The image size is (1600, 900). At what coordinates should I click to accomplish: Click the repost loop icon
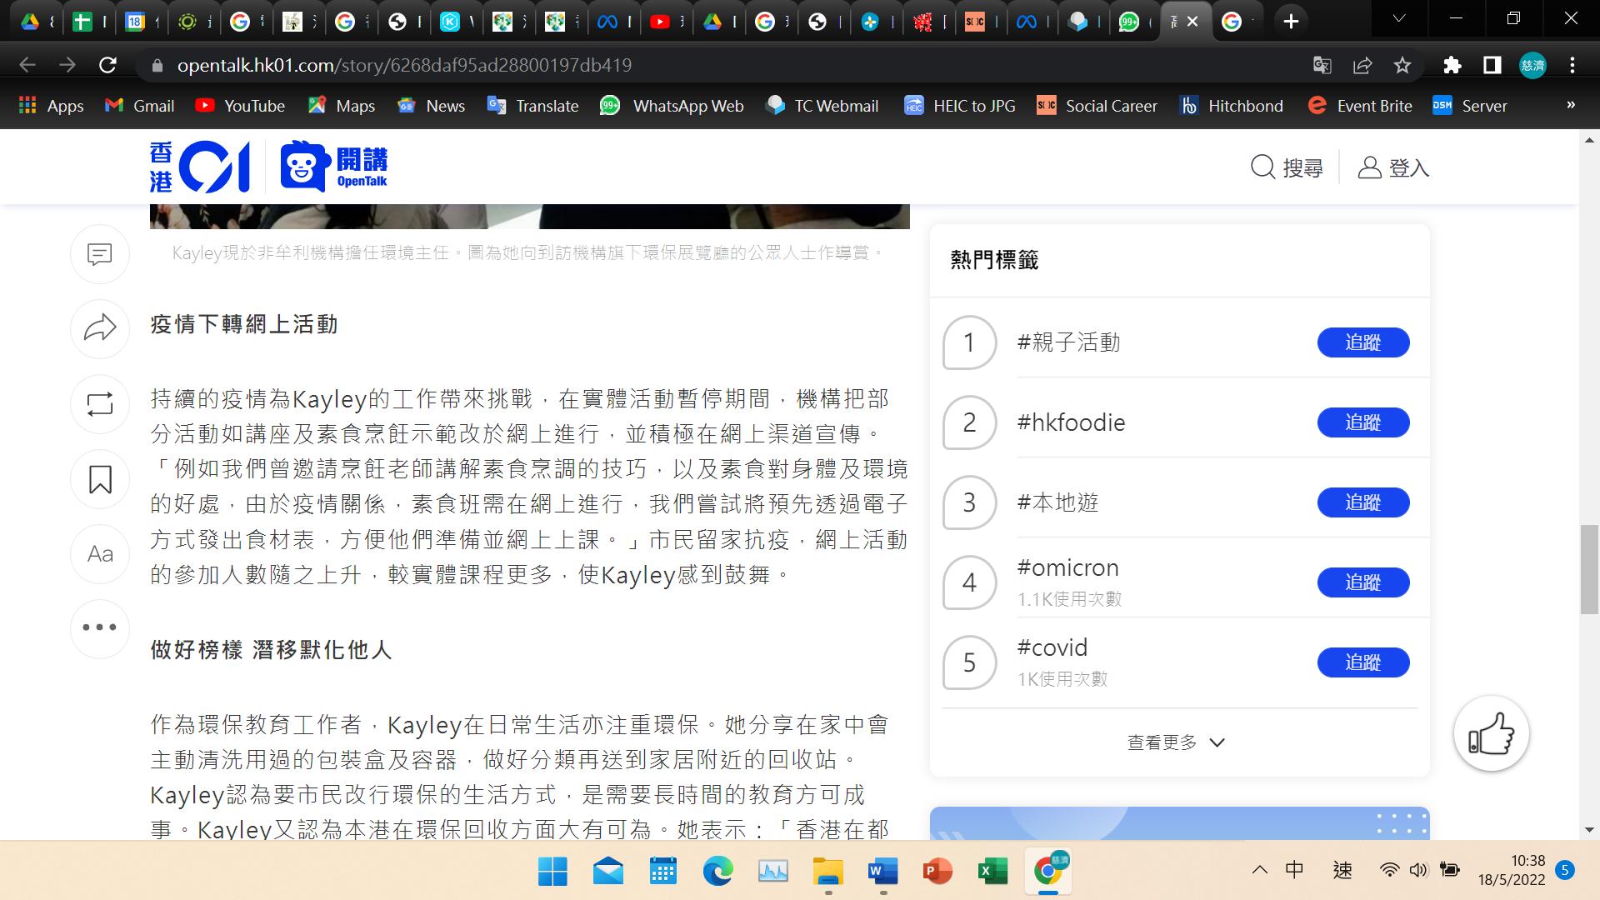click(100, 404)
